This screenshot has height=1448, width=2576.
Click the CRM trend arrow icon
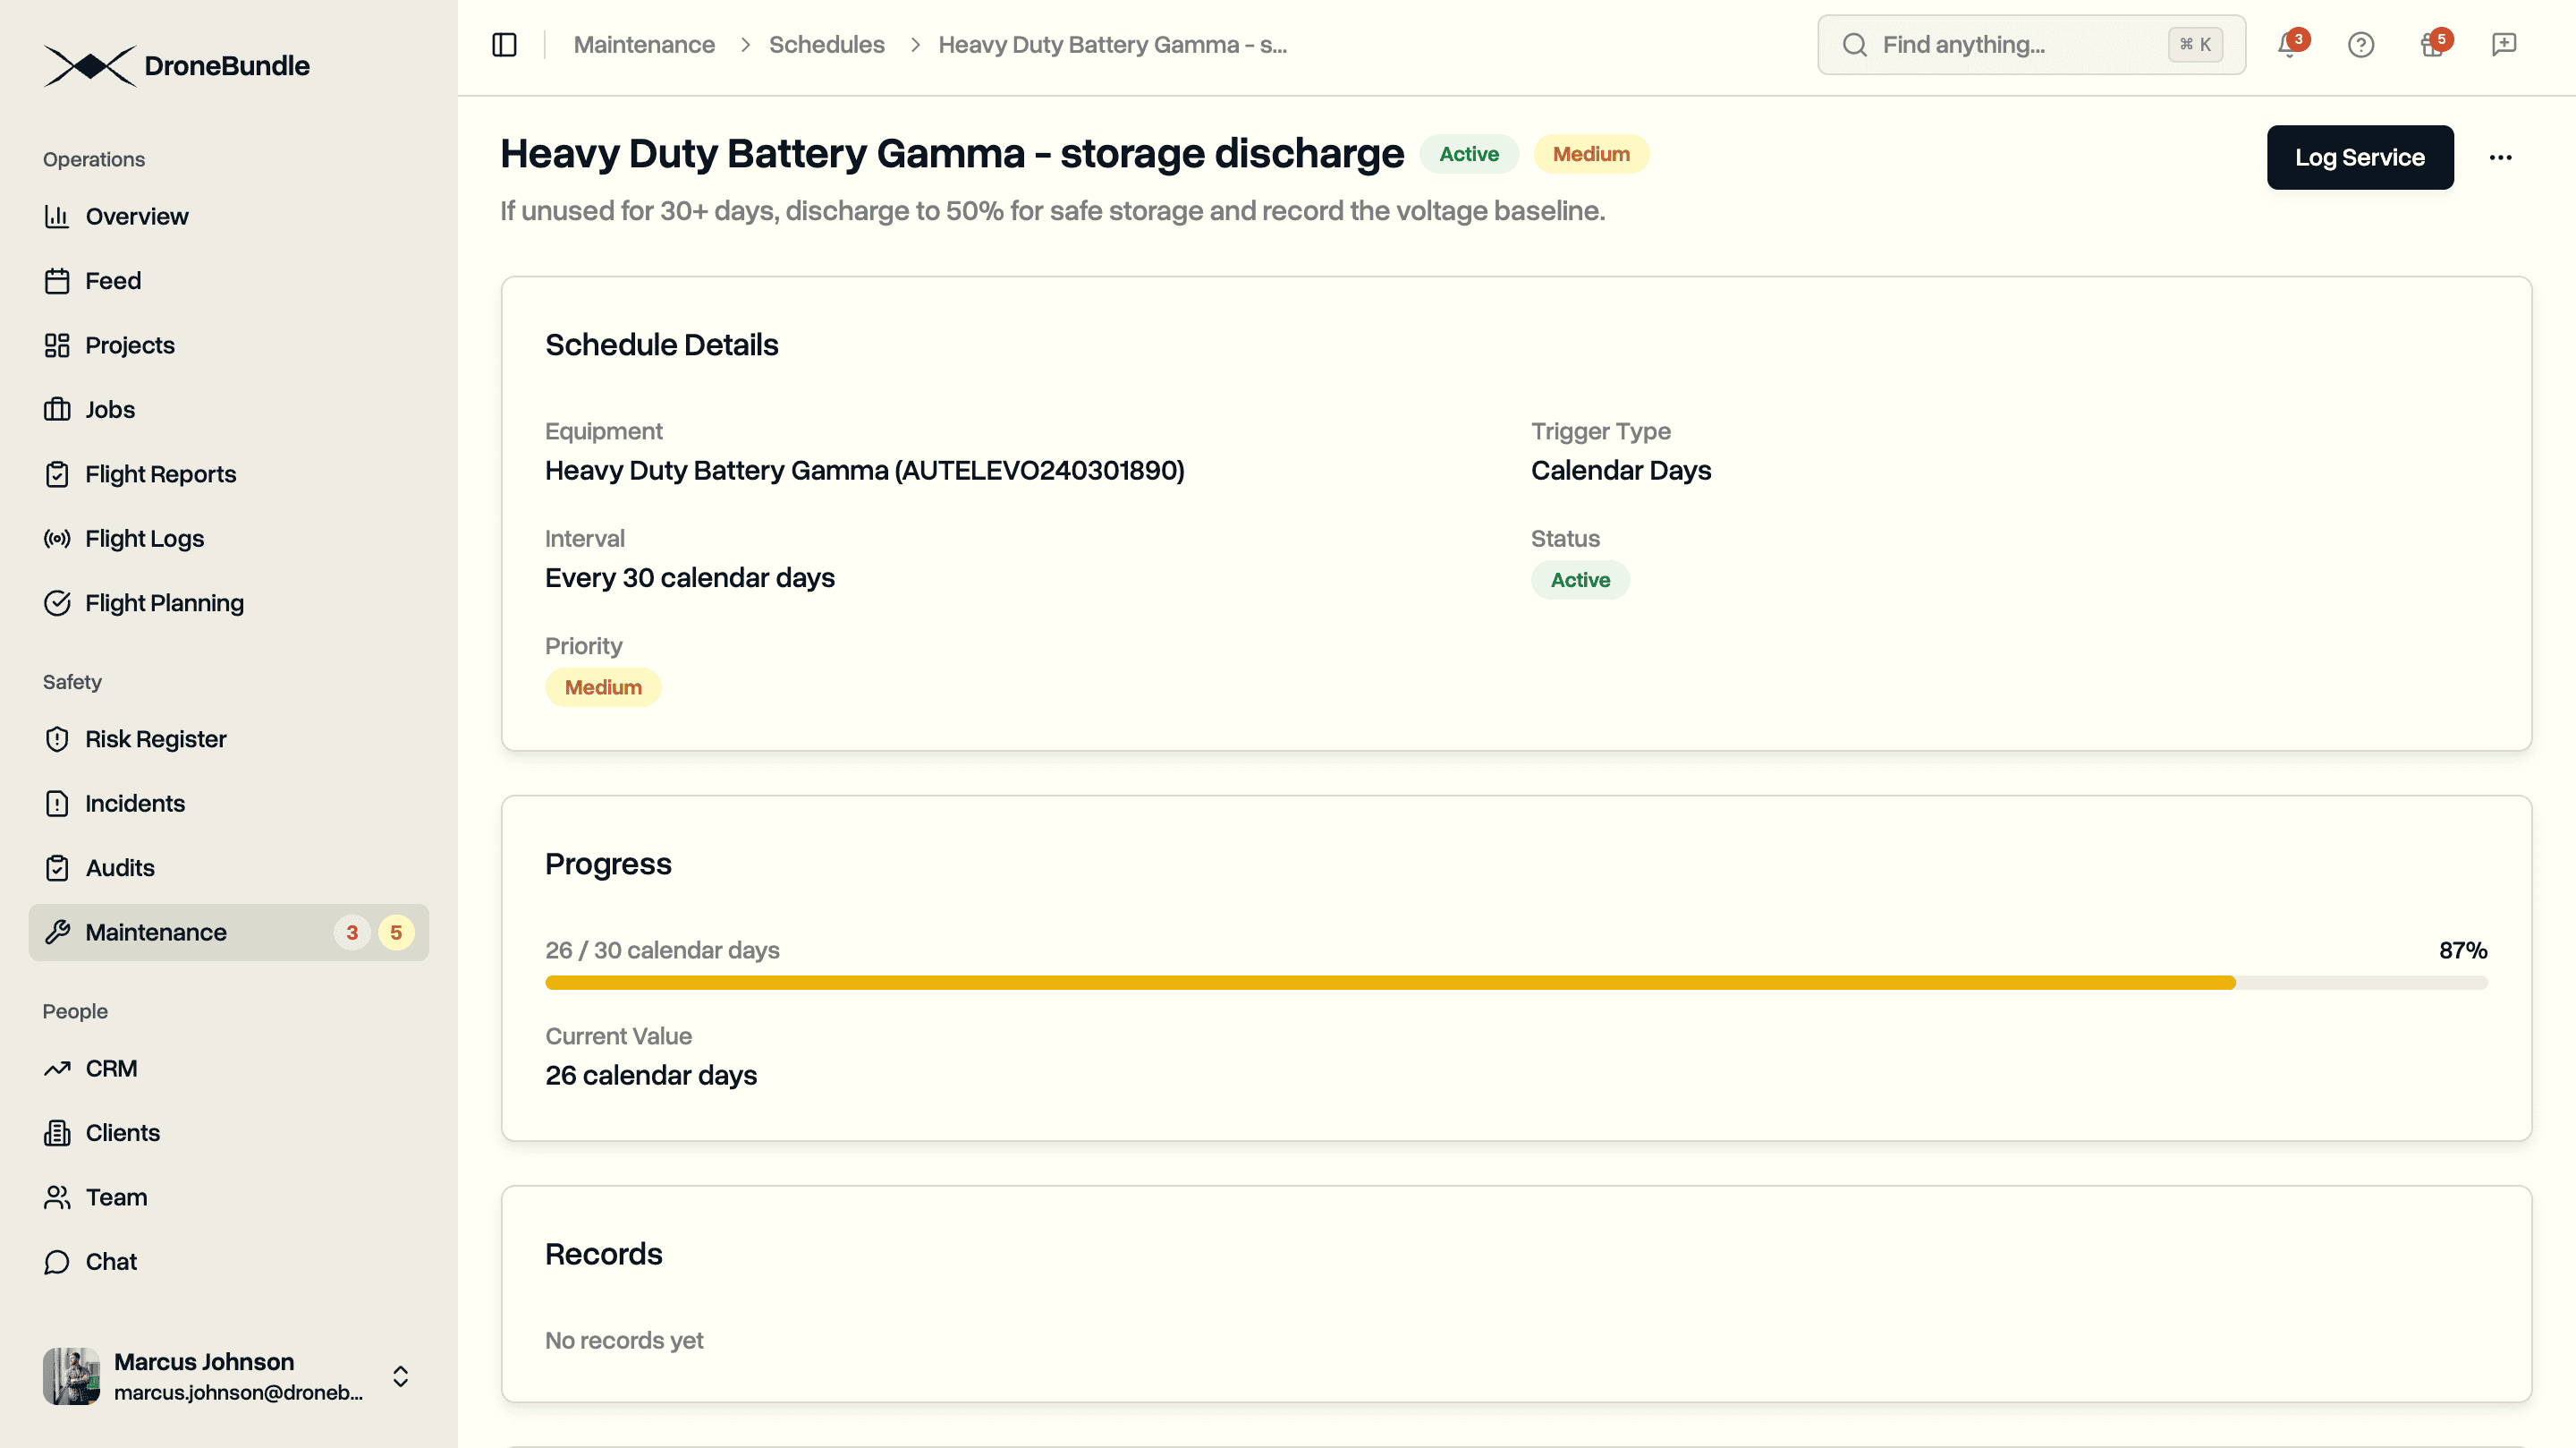coord(57,1069)
